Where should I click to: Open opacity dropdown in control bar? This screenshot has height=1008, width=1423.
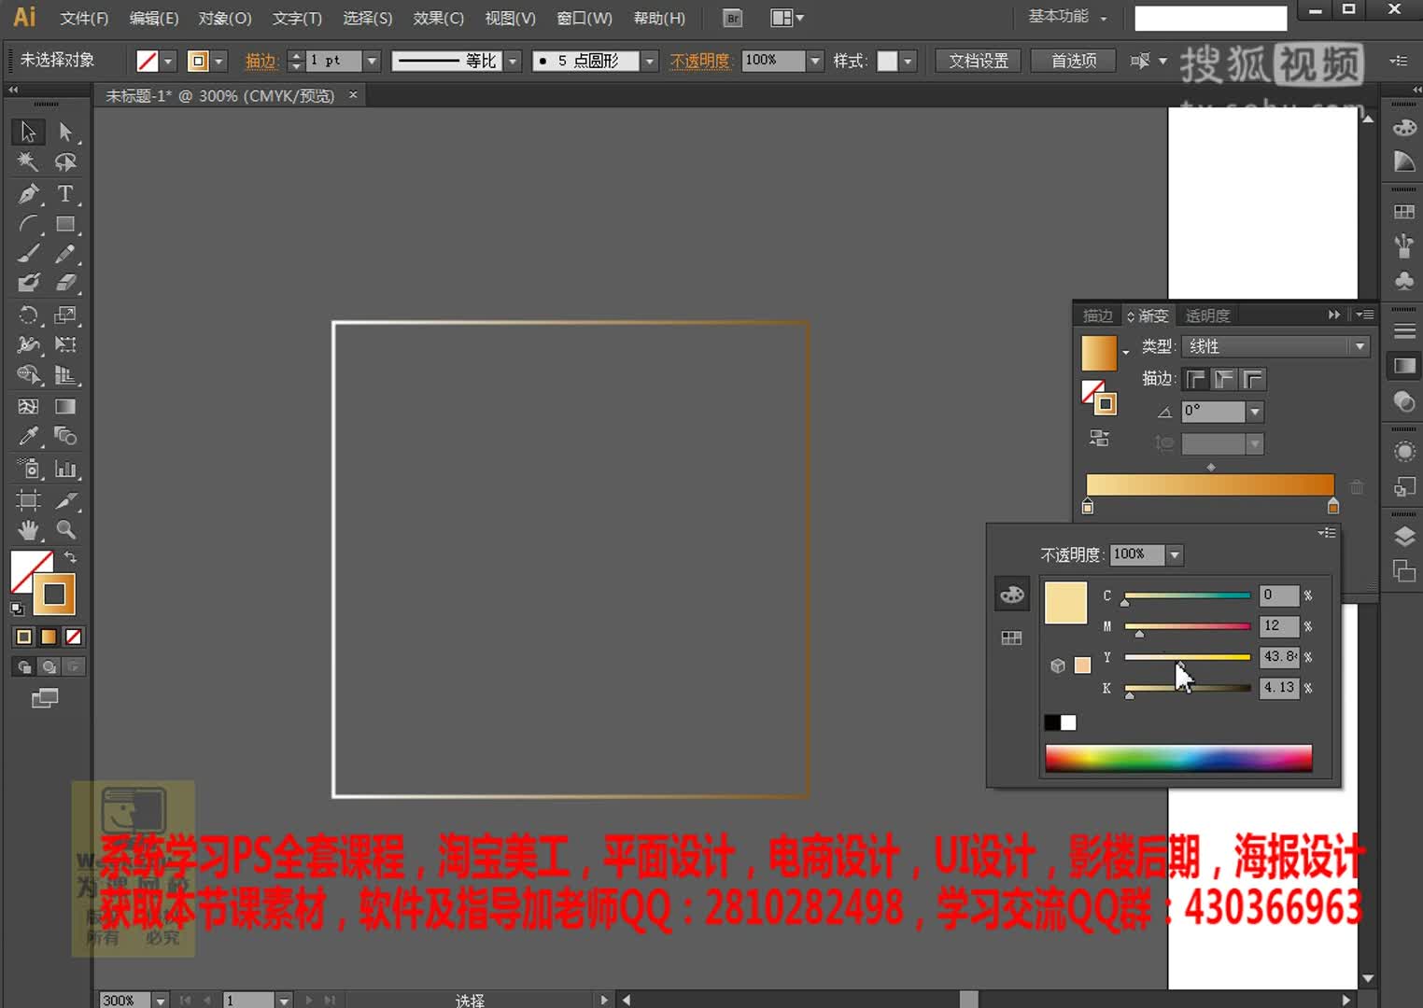[815, 61]
